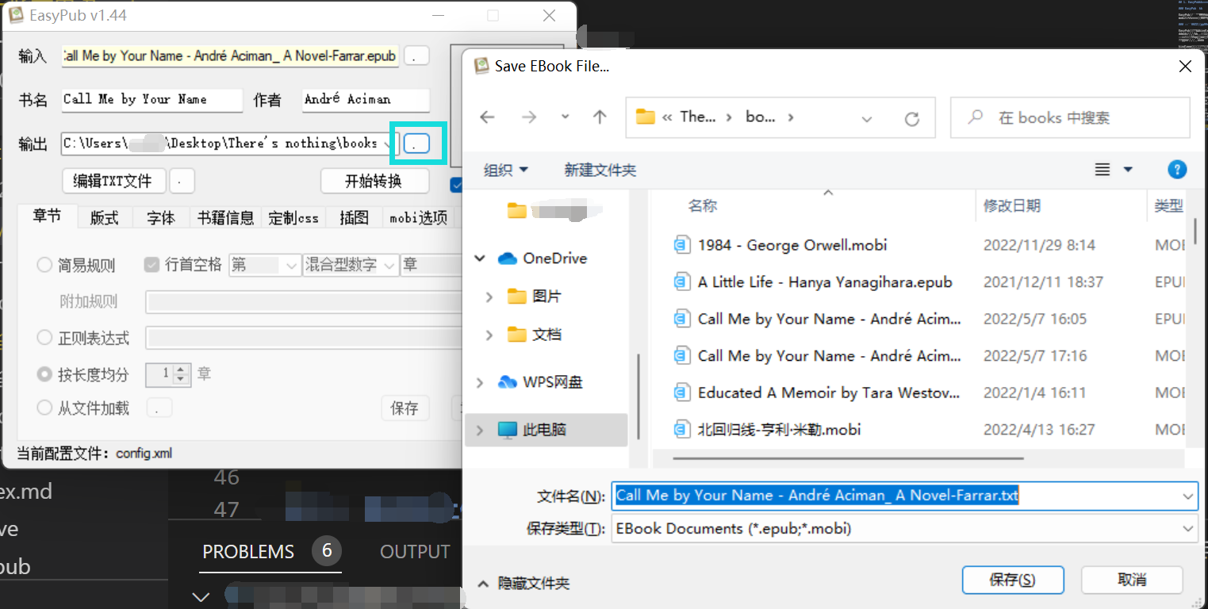Switch to the 版式 tab
Screen dimensions: 1208x609
(x=105, y=218)
